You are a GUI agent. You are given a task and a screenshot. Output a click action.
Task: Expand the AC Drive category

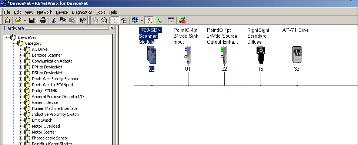click(x=21, y=49)
